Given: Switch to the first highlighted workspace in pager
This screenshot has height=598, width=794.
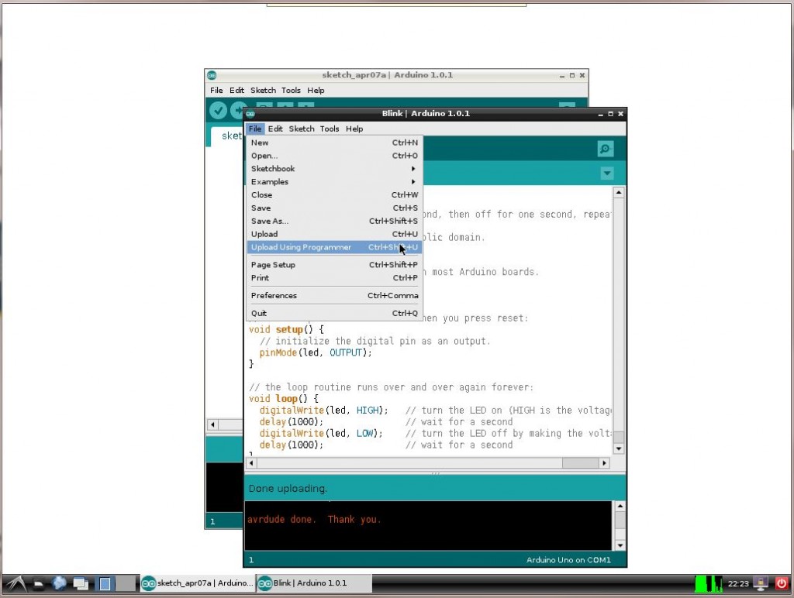Looking at the screenshot, I should (105, 583).
